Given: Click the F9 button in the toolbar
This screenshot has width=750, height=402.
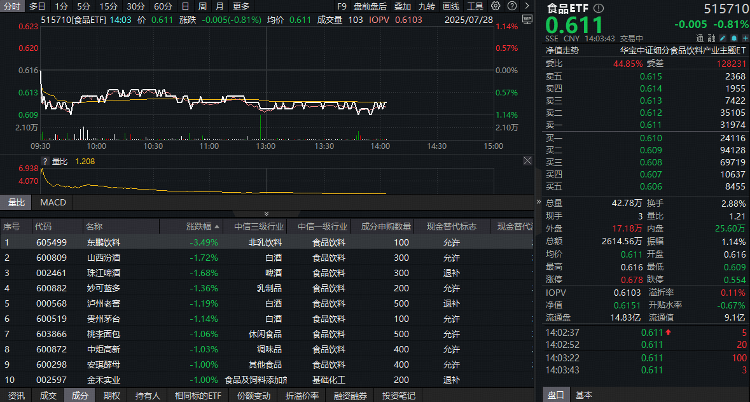Looking at the screenshot, I should coord(342,6).
